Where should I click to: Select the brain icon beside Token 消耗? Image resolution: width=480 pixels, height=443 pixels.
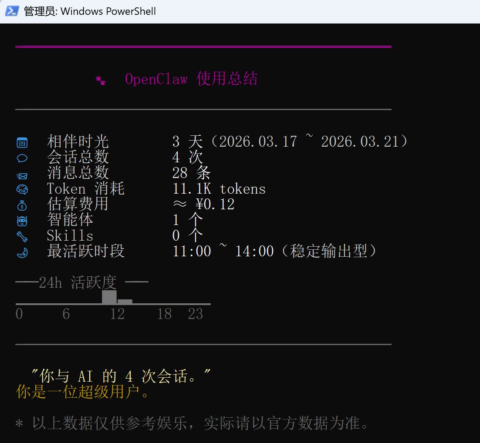tap(22, 190)
